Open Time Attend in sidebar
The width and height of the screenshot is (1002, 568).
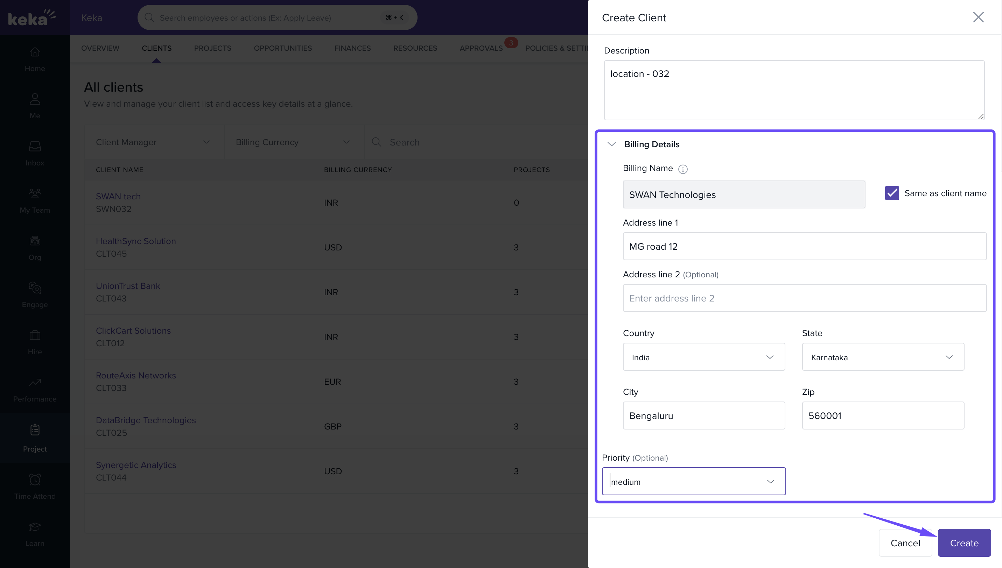pyautogui.click(x=35, y=487)
